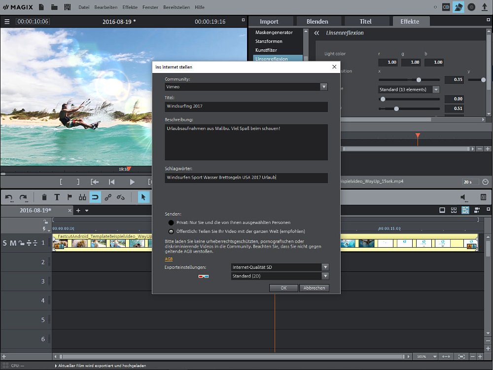Click the OK button in dialog
The image size is (493, 370).
[x=283, y=288]
